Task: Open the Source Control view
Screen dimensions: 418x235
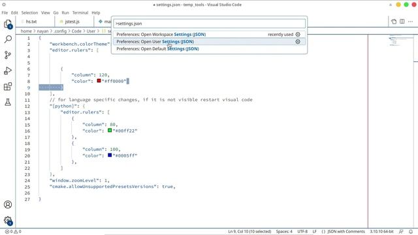Action: [x=8, y=55]
